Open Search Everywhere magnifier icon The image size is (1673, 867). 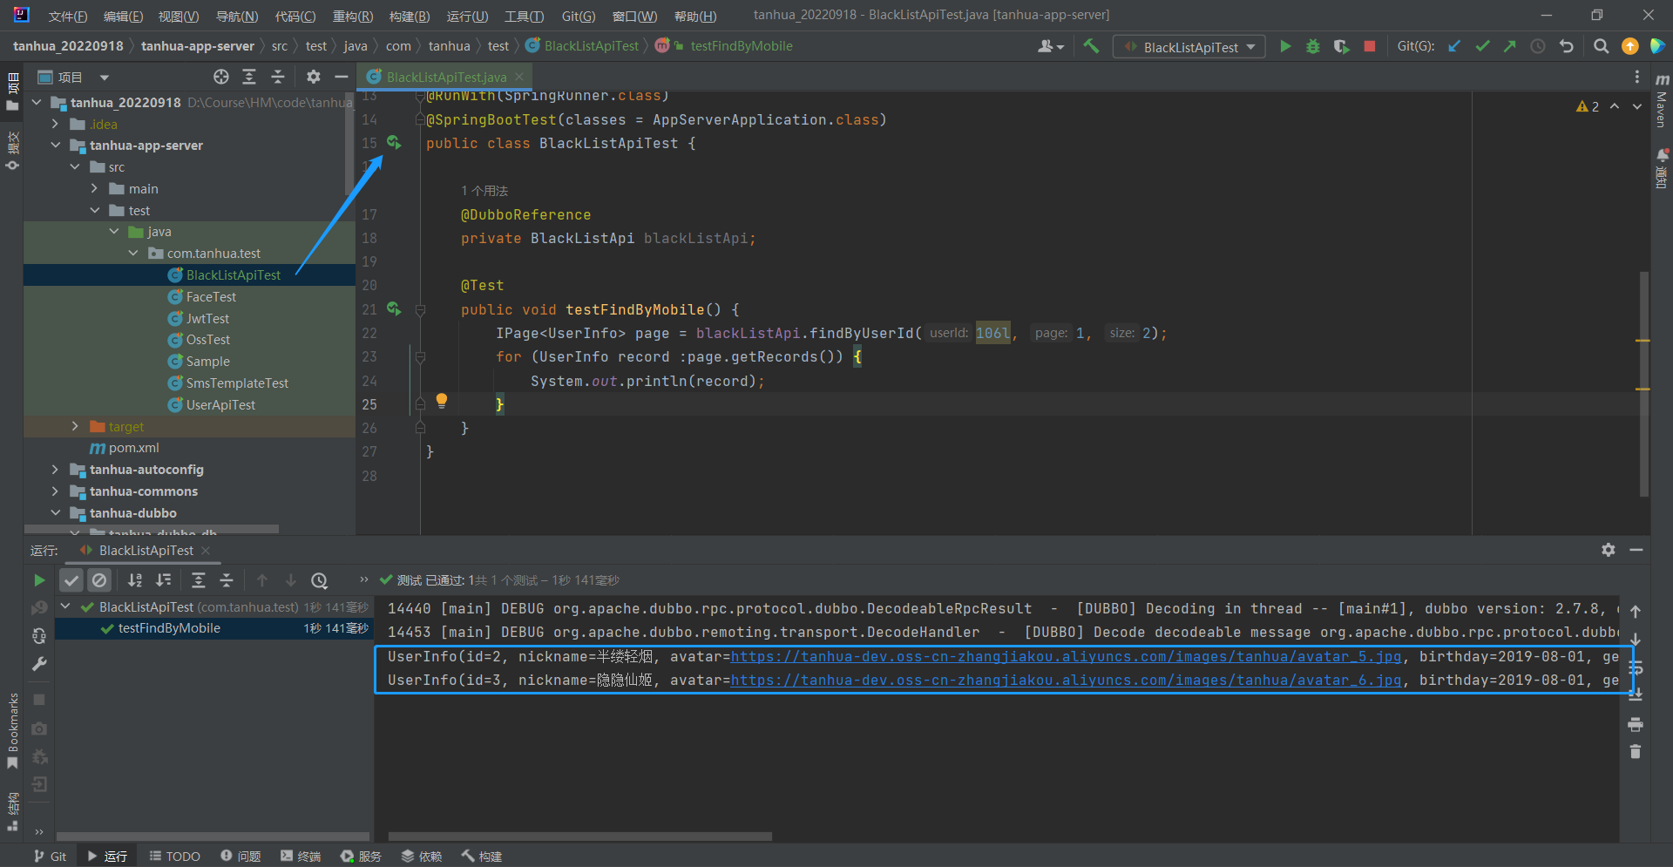[x=1601, y=47]
